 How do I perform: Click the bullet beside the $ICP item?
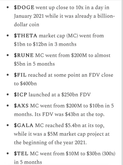8,95
